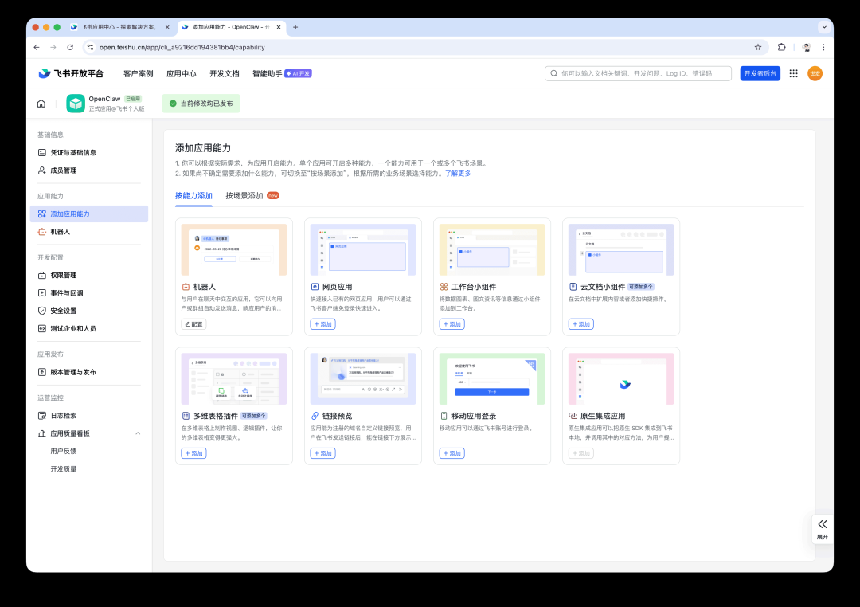Viewport: 860px width, 607px height.
Task: Expand the side panel with 展开 arrows
Action: [822, 528]
